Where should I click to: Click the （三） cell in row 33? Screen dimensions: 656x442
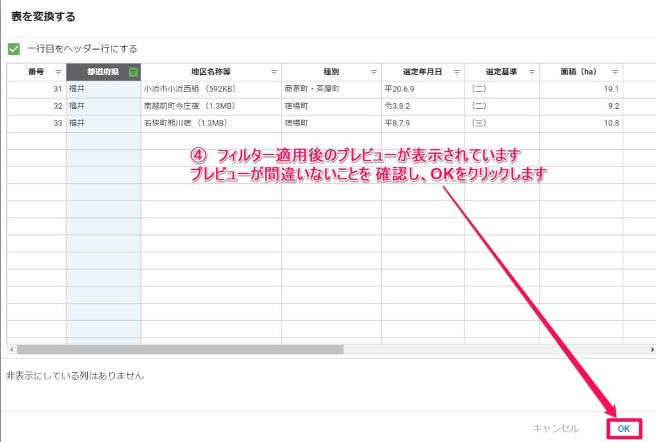pyautogui.click(x=502, y=124)
